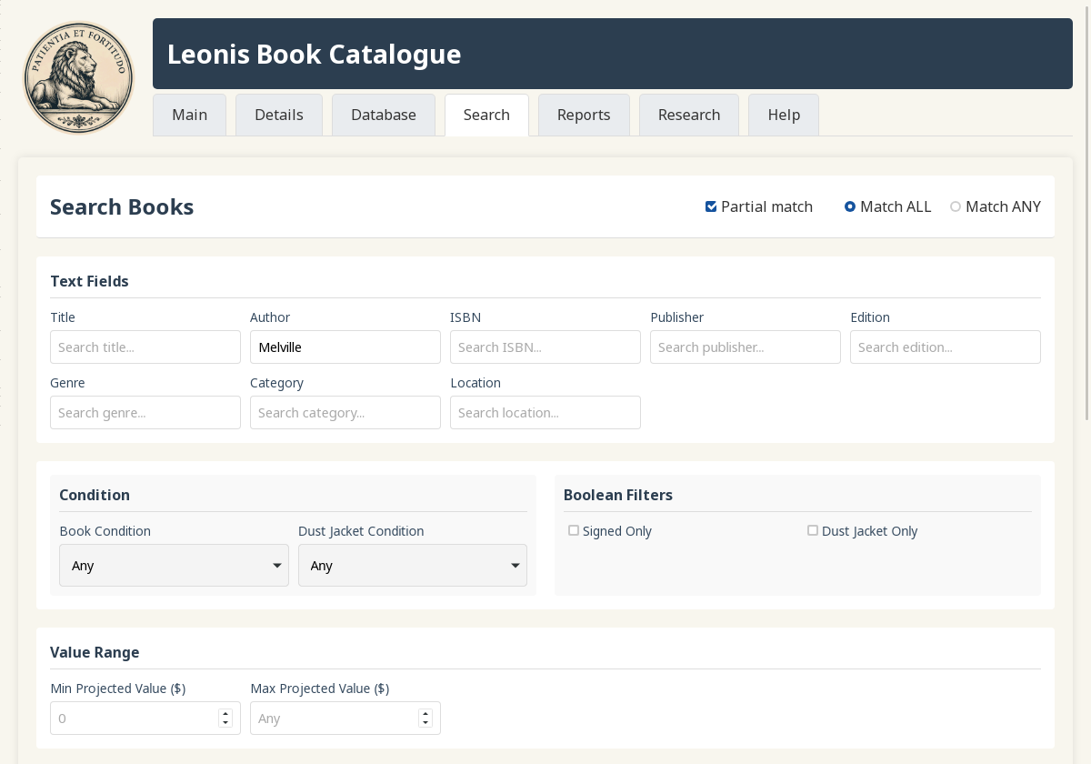Increase Min Projected Value with up arrow
The image size is (1091, 764).
pos(225,714)
